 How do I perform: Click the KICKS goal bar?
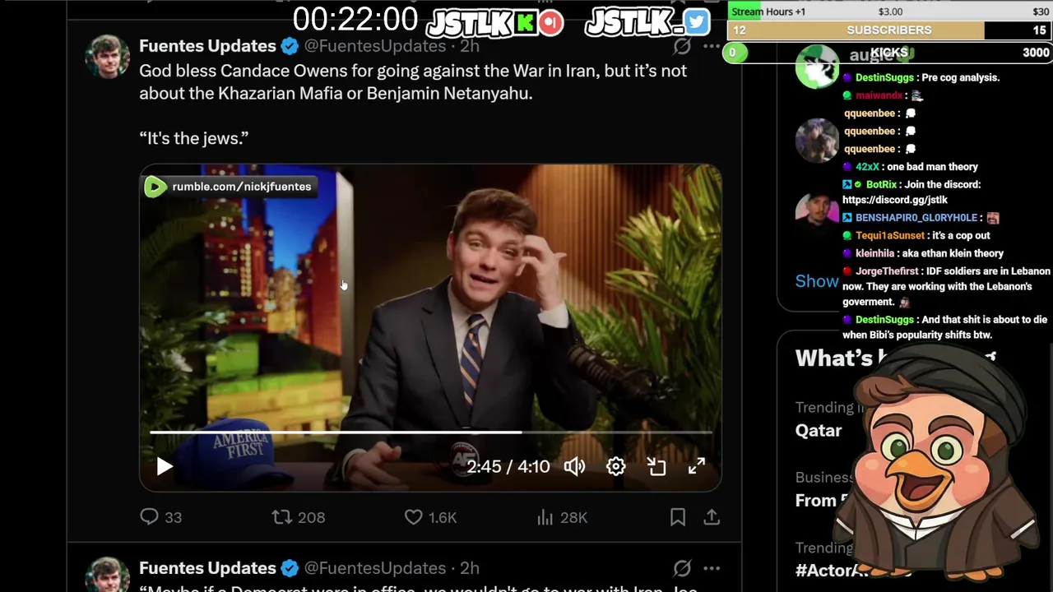(889, 53)
